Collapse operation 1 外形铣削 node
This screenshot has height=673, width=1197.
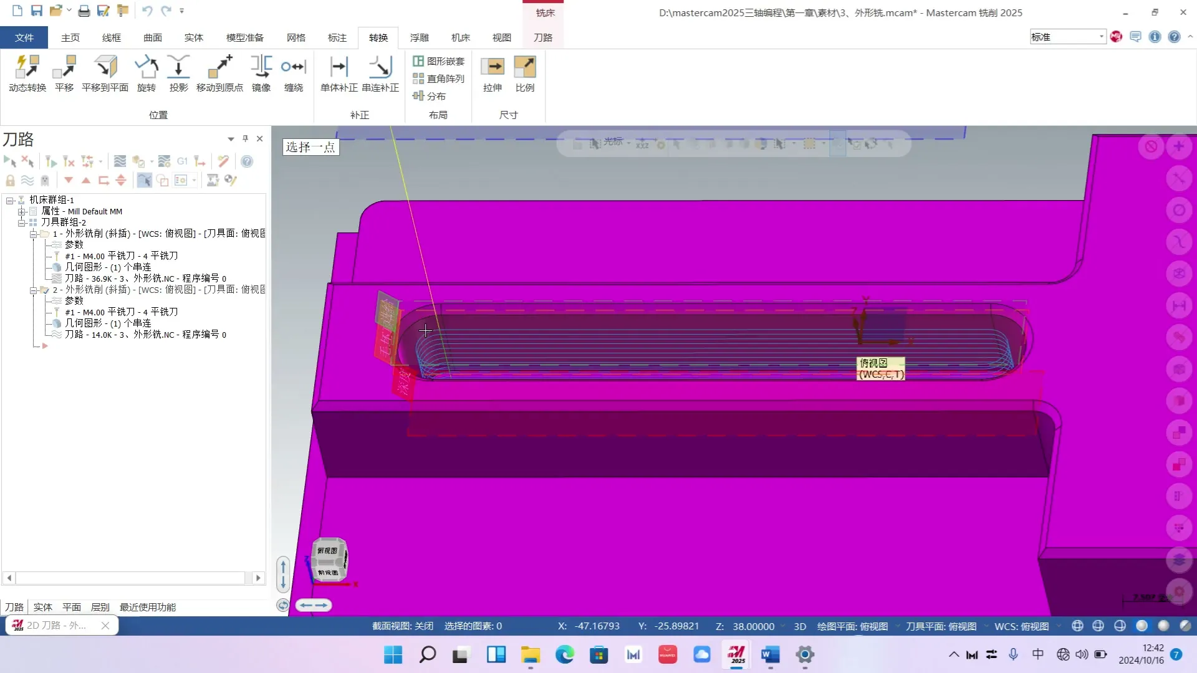tap(33, 234)
